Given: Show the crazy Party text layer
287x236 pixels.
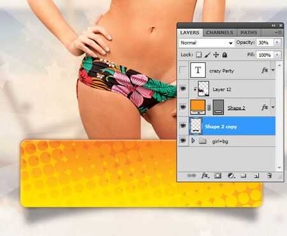Looking at the screenshot, I should (183, 70).
